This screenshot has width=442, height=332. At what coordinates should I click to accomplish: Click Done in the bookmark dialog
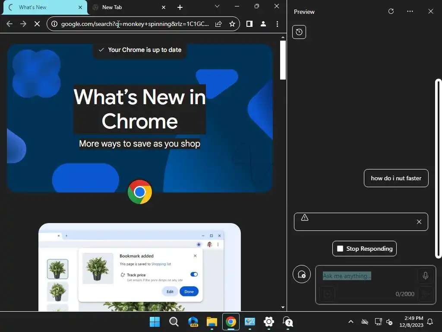[189, 292]
